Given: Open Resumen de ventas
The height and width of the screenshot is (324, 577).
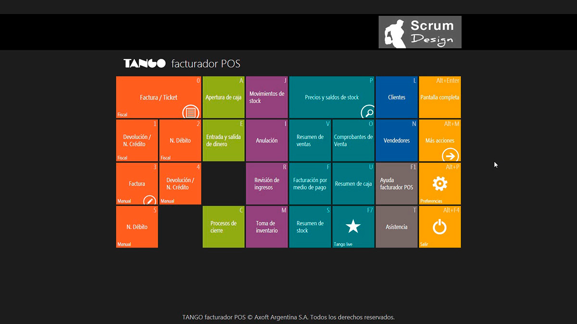Looking at the screenshot, I should coord(310,141).
